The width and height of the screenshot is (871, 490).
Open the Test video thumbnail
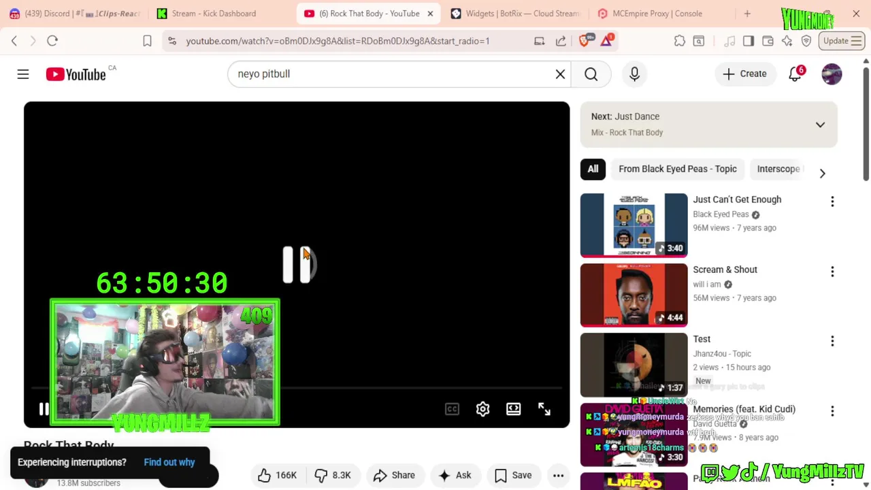tap(634, 365)
